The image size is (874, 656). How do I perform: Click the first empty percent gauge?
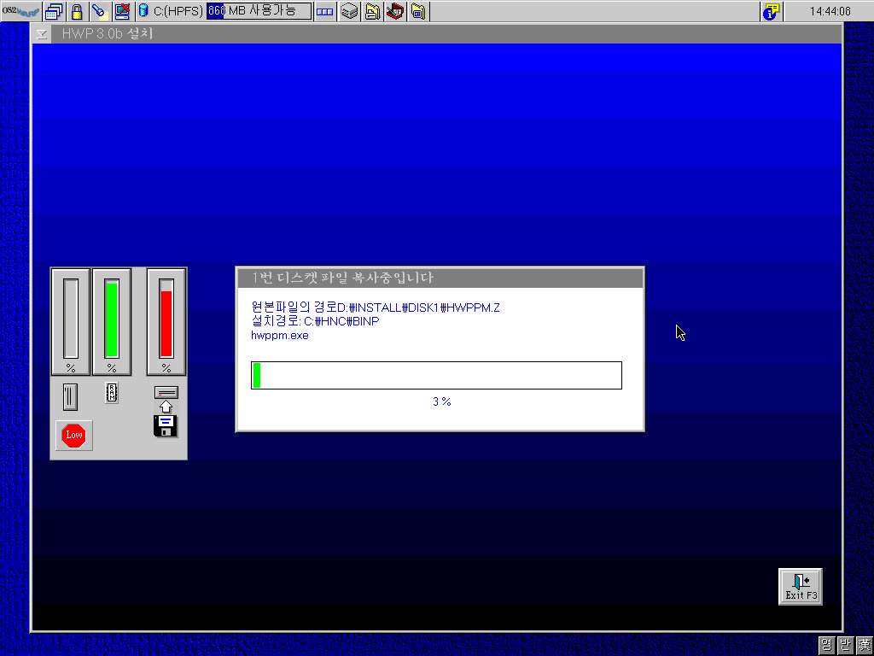coord(71,322)
